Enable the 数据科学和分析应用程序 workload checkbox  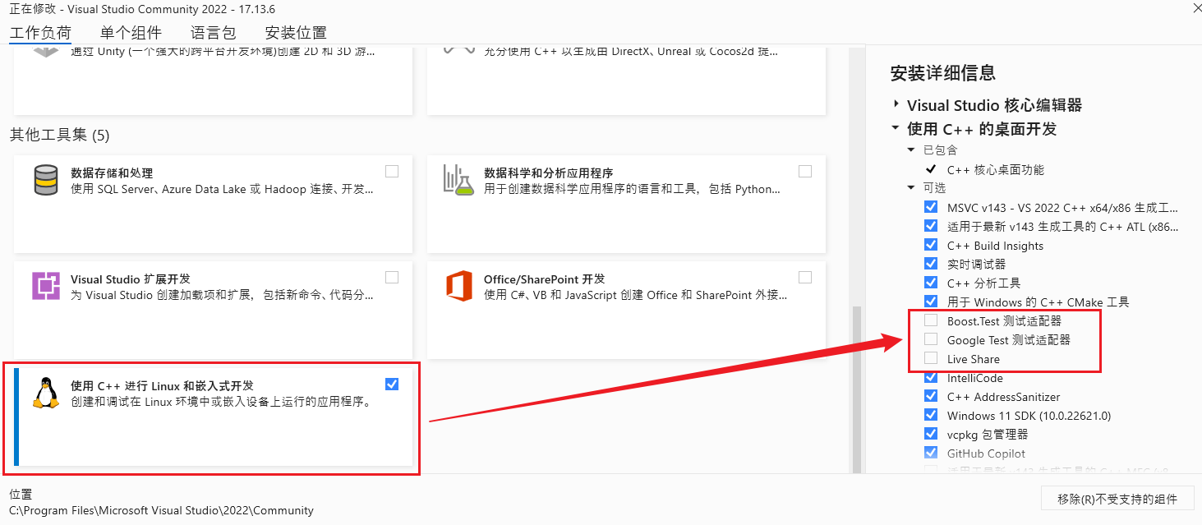click(x=805, y=171)
